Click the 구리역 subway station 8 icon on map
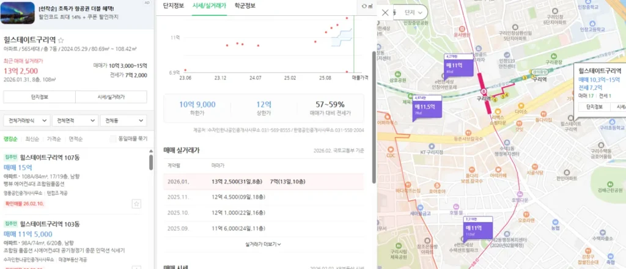This screenshot has height=269, width=626. point(484,91)
